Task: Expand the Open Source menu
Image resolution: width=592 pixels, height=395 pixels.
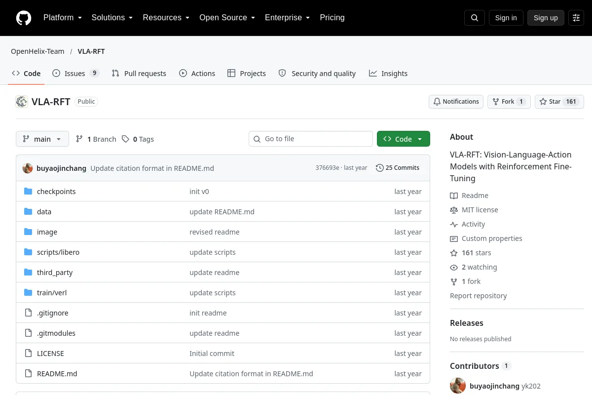Action: [x=227, y=18]
